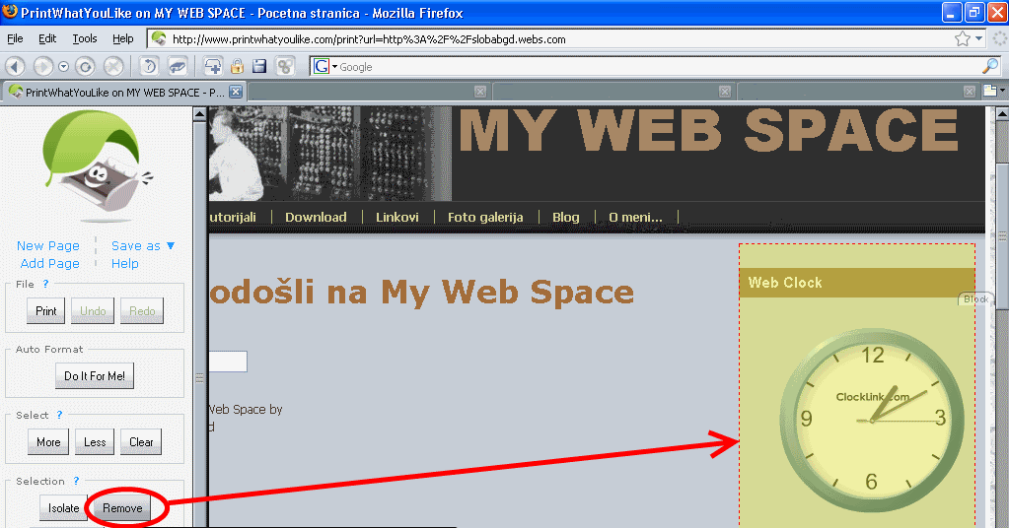Close the PrintWhatYouLike tab
Image resolution: width=1009 pixels, height=528 pixels.
click(236, 92)
